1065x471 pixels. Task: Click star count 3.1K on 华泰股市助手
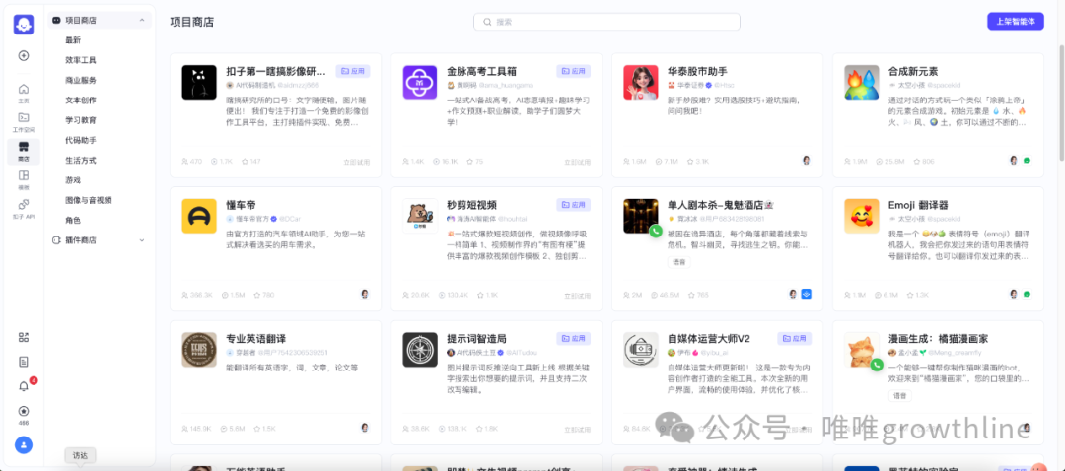pyautogui.click(x=697, y=161)
